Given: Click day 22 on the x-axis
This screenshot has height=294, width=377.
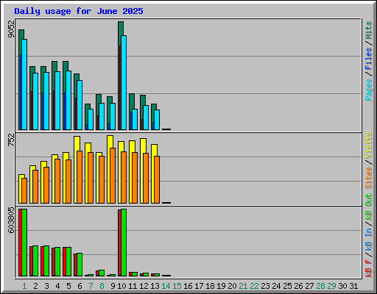Looking at the screenshot, I should (254, 286).
